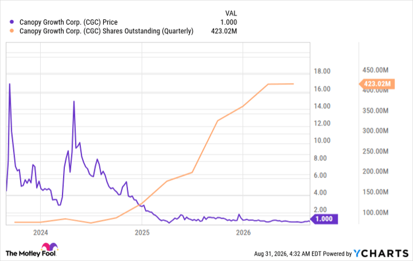This screenshot has height=261, width=413.
Task: Click the 'Aug 31, 2026, 4:32 AM EDT' timestamp
Action: pos(288,254)
